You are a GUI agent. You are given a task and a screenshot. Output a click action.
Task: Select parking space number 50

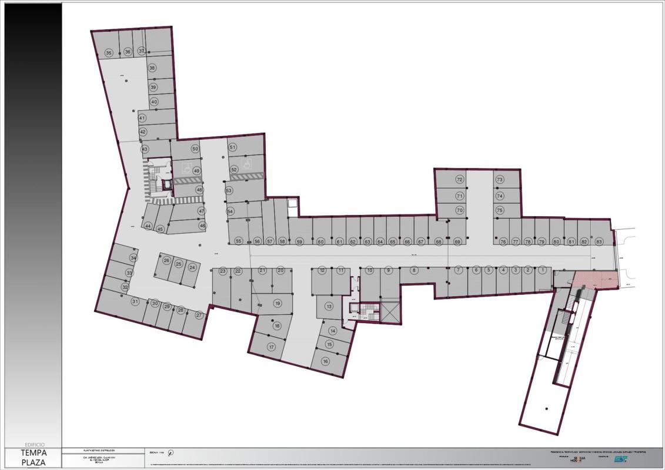click(x=195, y=149)
